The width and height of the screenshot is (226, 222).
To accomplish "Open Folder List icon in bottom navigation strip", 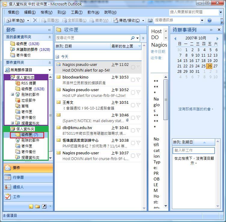I will [x=38, y=206].
